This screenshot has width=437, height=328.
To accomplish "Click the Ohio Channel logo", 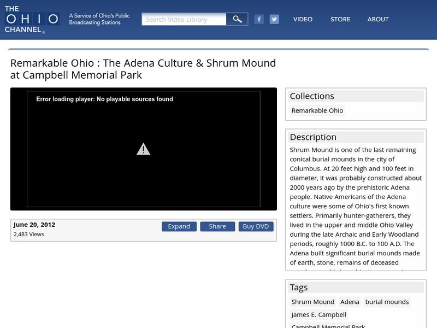I will tap(31, 20).
